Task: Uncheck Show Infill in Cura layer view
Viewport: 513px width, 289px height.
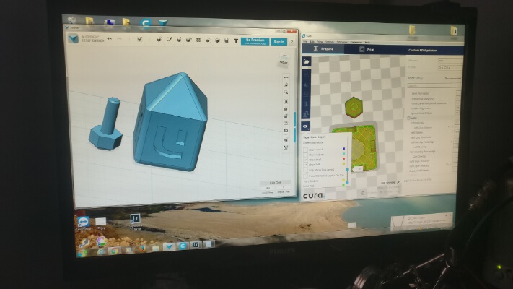Action: pyautogui.click(x=306, y=165)
